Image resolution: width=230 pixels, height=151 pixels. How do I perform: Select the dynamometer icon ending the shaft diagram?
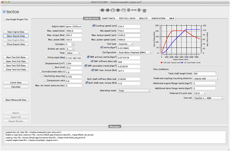[144, 11]
